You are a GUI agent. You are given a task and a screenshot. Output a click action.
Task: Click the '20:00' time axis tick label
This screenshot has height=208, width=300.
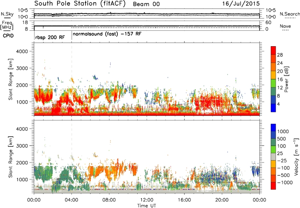[x=222, y=200]
